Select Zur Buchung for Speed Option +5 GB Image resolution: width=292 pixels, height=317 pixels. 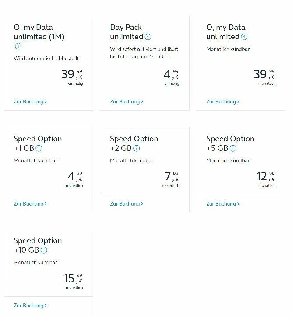(223, 204)
